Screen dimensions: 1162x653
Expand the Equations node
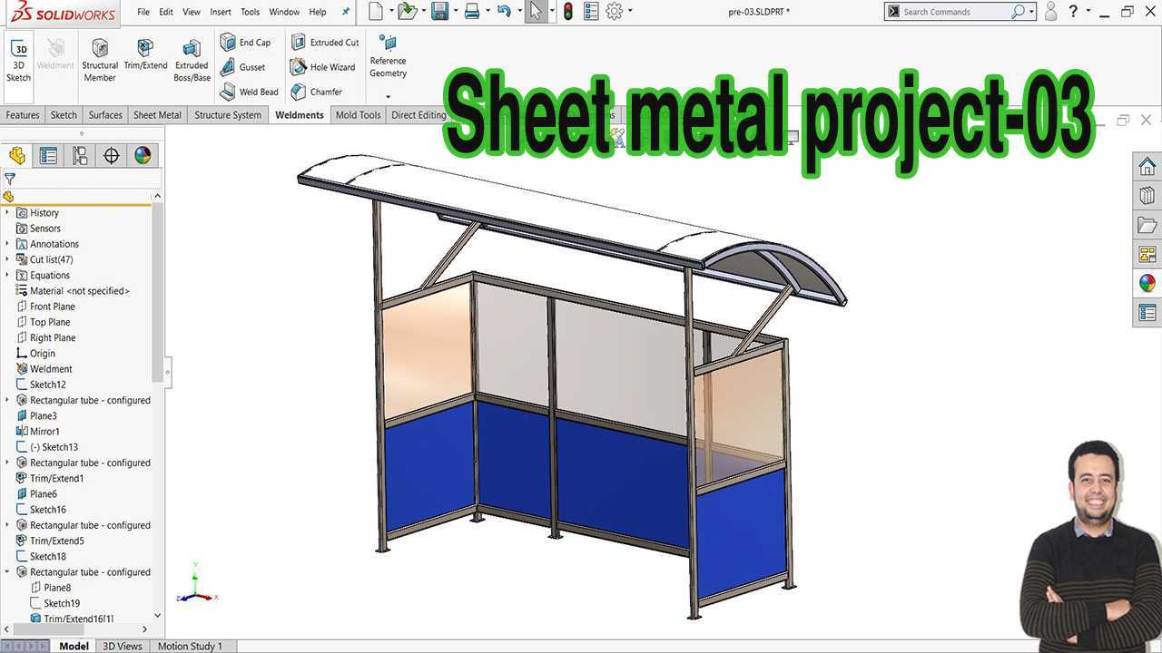pos(7,275)
